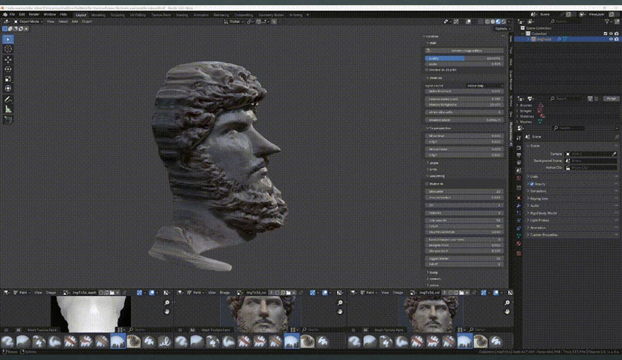Switch to the Sculpting workspace tab
Screen dimensions: 622x360
pyautogui.click(x=118, y=15)
